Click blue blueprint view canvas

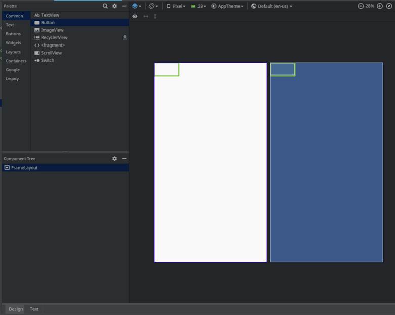point(327,162)
